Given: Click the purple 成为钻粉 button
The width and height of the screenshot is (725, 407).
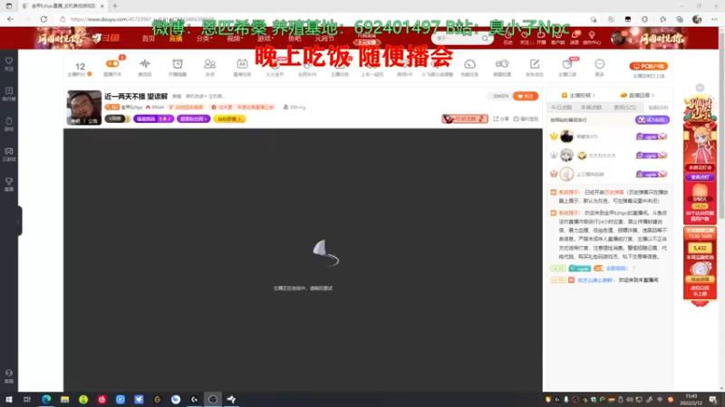Looking at the screenshot, I should (652, 119).
